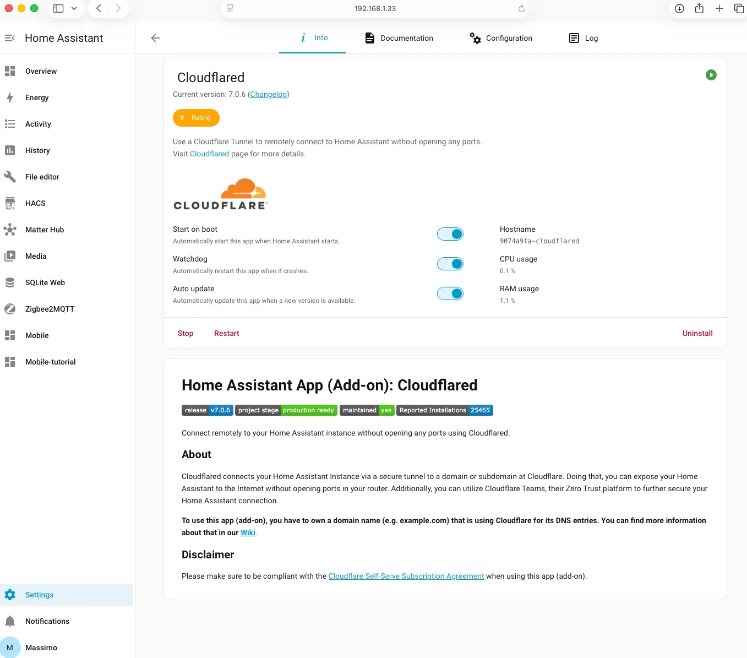Screen dimensions: 747x658
Task: Restart the Cloudflared app
Action: (x=227, y=333)
